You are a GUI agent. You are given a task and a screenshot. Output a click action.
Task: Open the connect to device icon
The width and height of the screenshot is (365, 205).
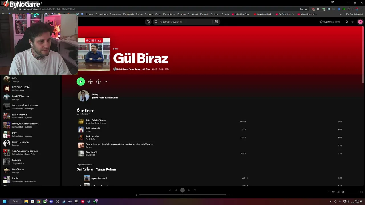tap(338, 192)
